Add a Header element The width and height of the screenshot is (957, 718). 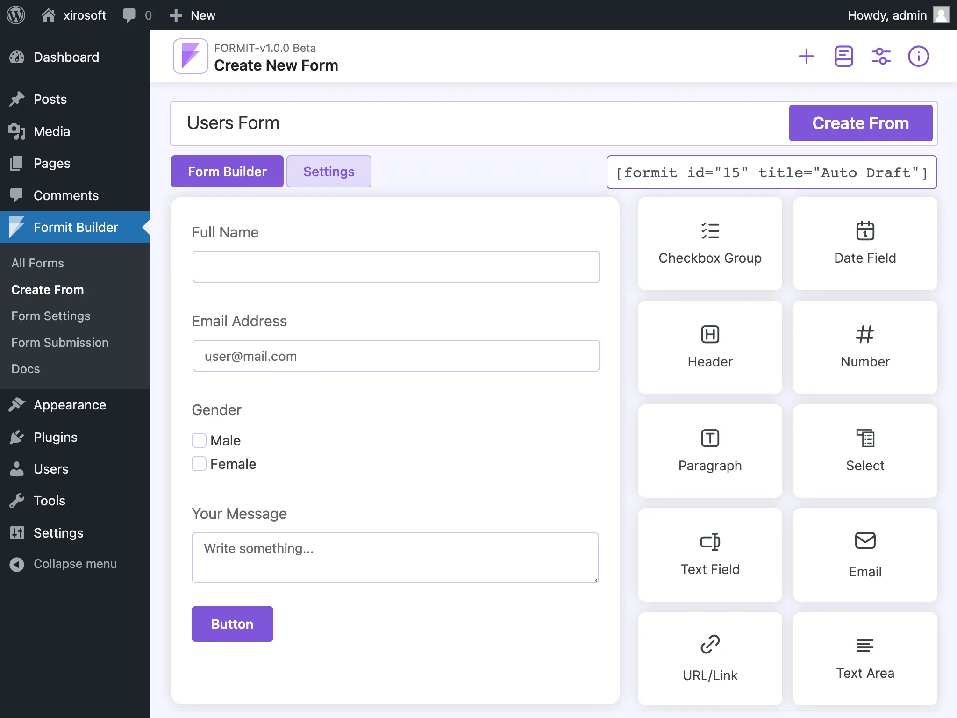coord(710,347)
